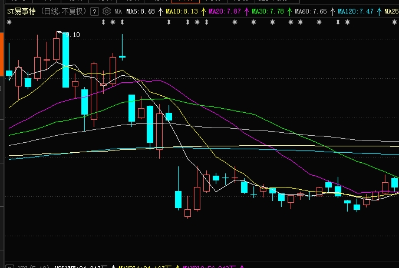The image size is (399, 268).
Task: Click the up arrow after MA5 value
Action: [x=160, y=11]
